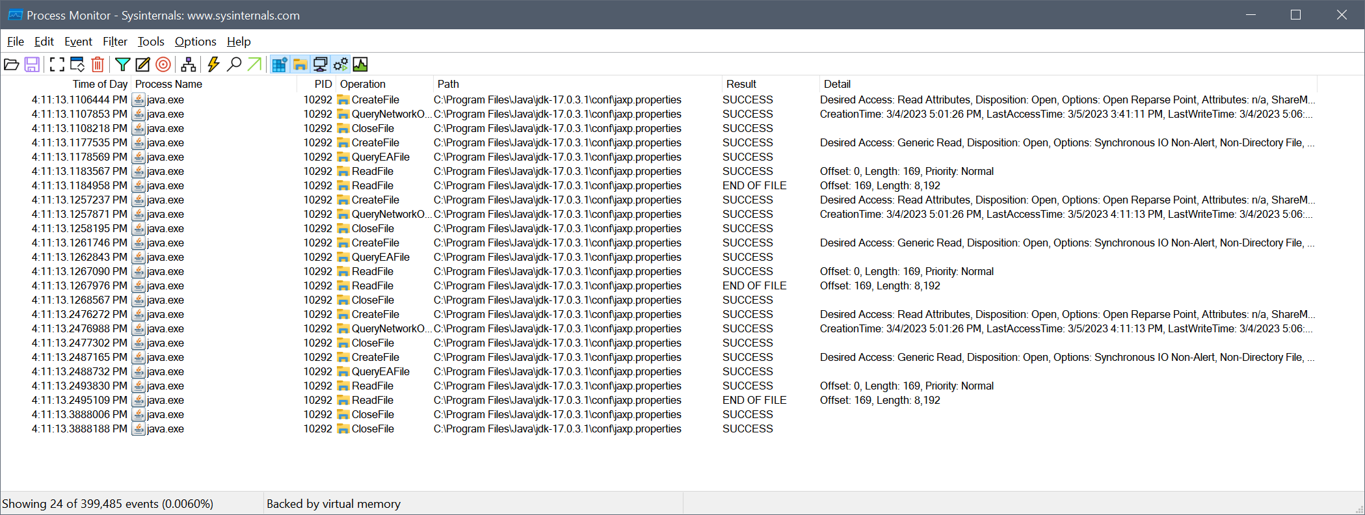This screenshot has width=1365, height=515.
Task: Open a saved log file
Action: [12, 64]
